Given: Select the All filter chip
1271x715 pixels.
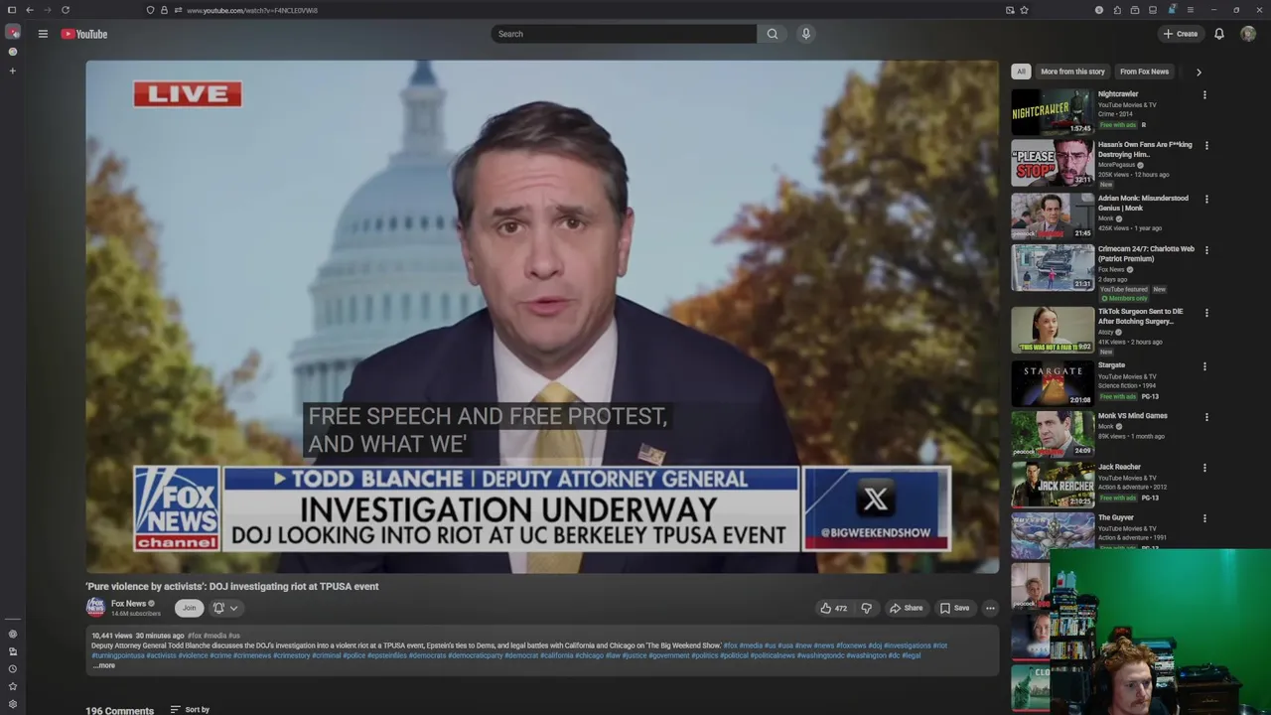Looking at the screenshot, I should coord(1021,71).
